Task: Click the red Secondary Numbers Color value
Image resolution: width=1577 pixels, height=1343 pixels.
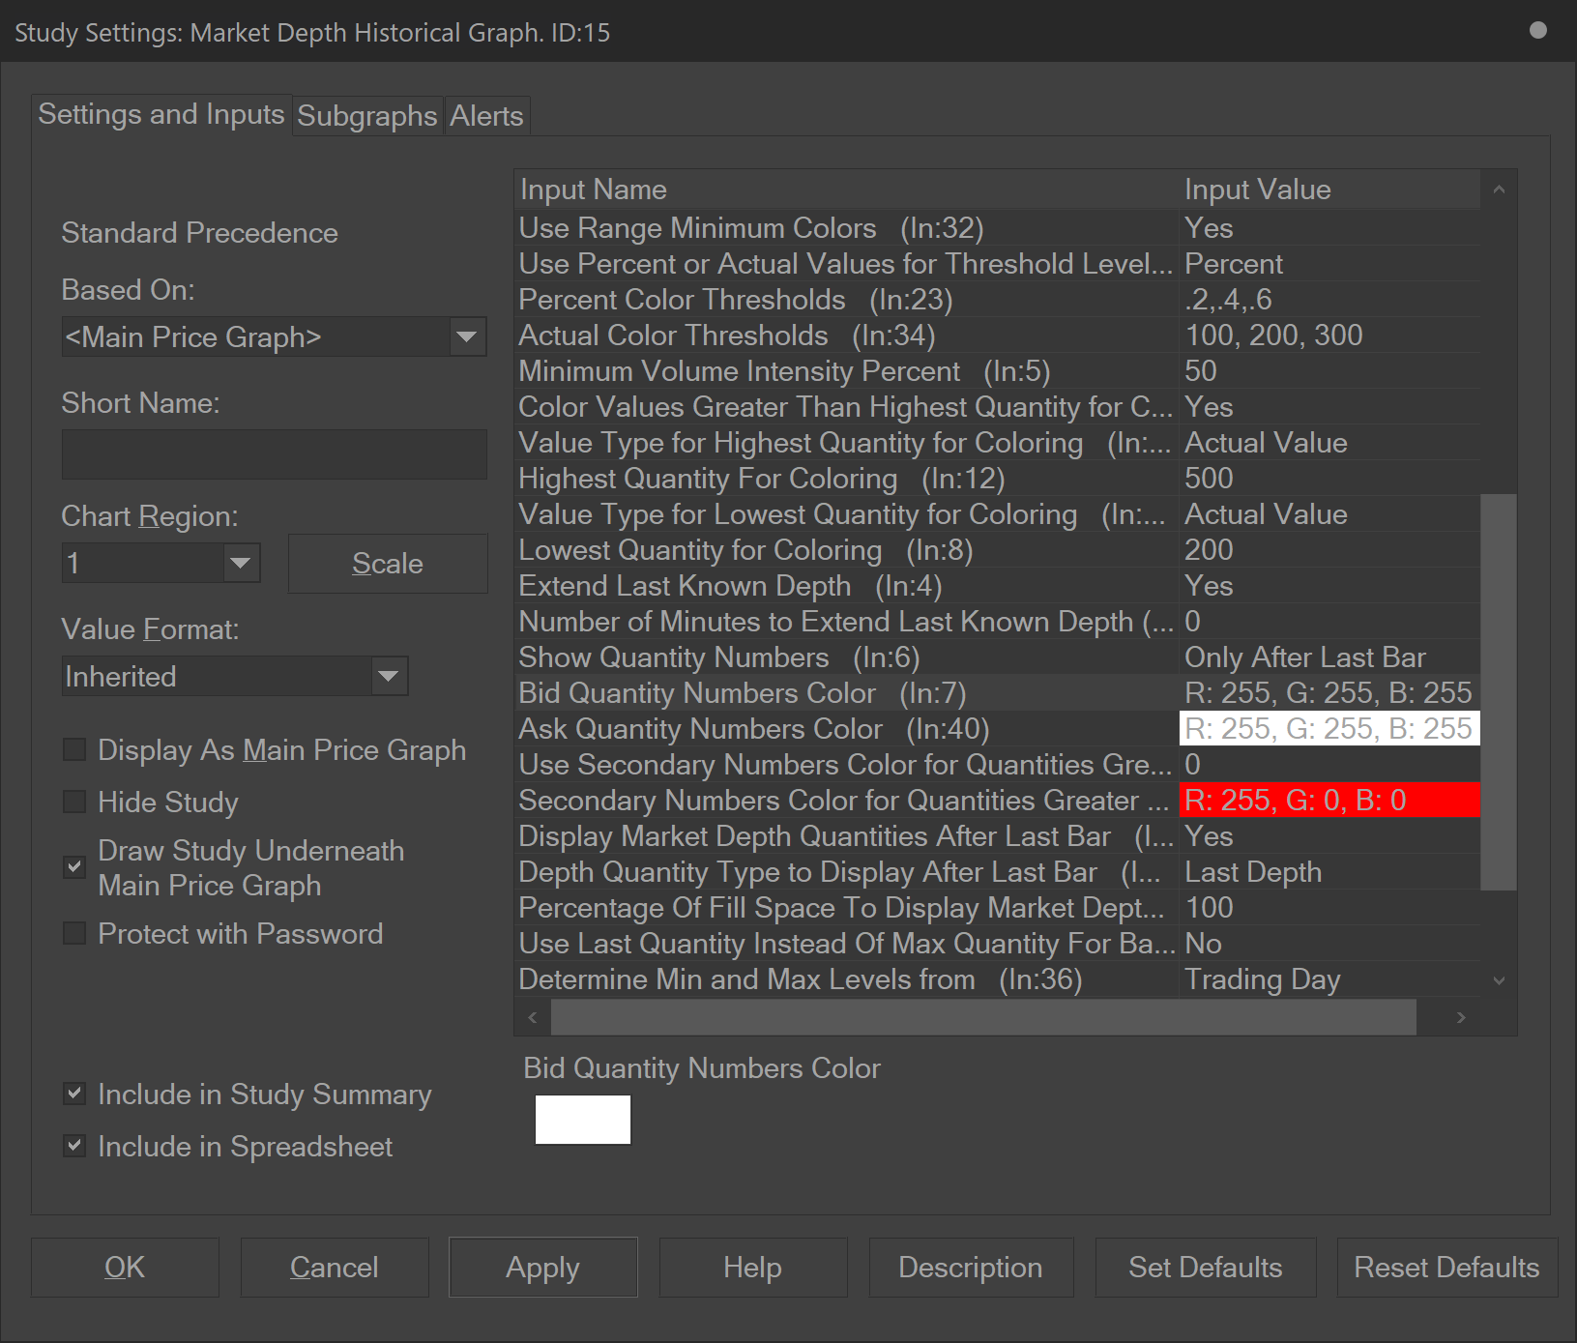Action: point(1329,801)
